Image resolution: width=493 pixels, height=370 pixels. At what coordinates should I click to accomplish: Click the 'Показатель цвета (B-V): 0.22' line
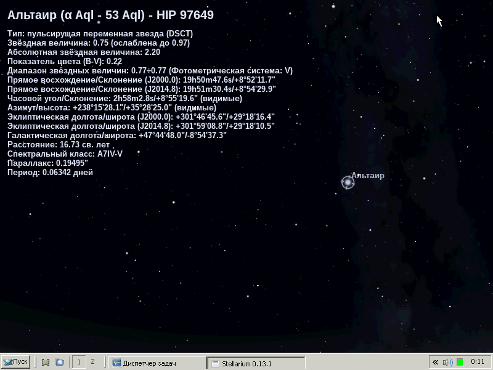click(x=65, y=61)
